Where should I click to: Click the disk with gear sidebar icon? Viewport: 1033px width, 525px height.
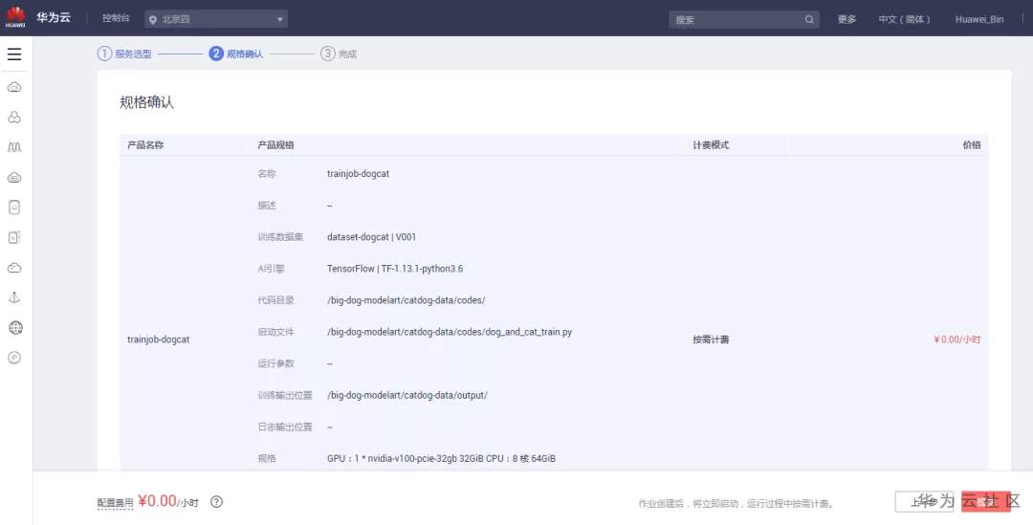(x=14, y=237)
